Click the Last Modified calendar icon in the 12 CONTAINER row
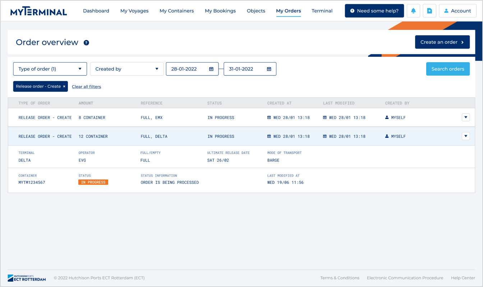 pos(325,136)
